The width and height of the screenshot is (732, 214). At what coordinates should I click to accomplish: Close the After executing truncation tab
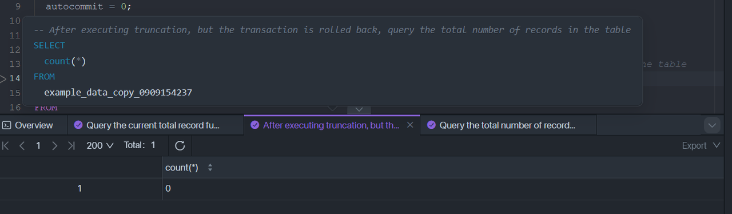pos(409,125)
